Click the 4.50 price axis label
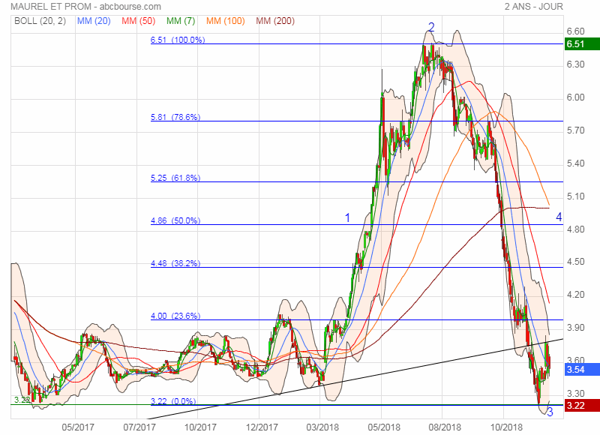Screen dimensions: 600x435 click(575, 262)
